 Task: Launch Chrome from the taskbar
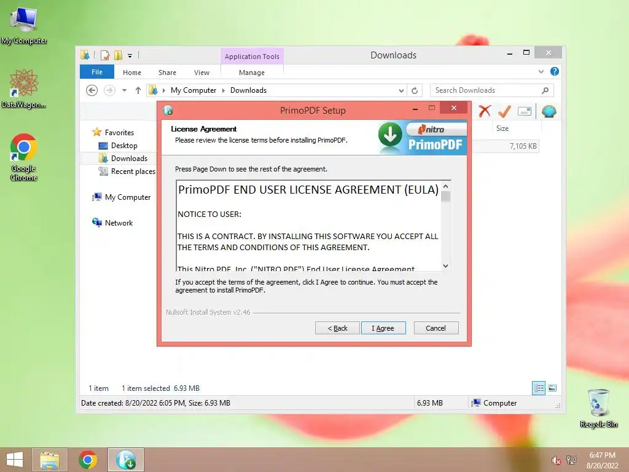click(x=88, y=460)
